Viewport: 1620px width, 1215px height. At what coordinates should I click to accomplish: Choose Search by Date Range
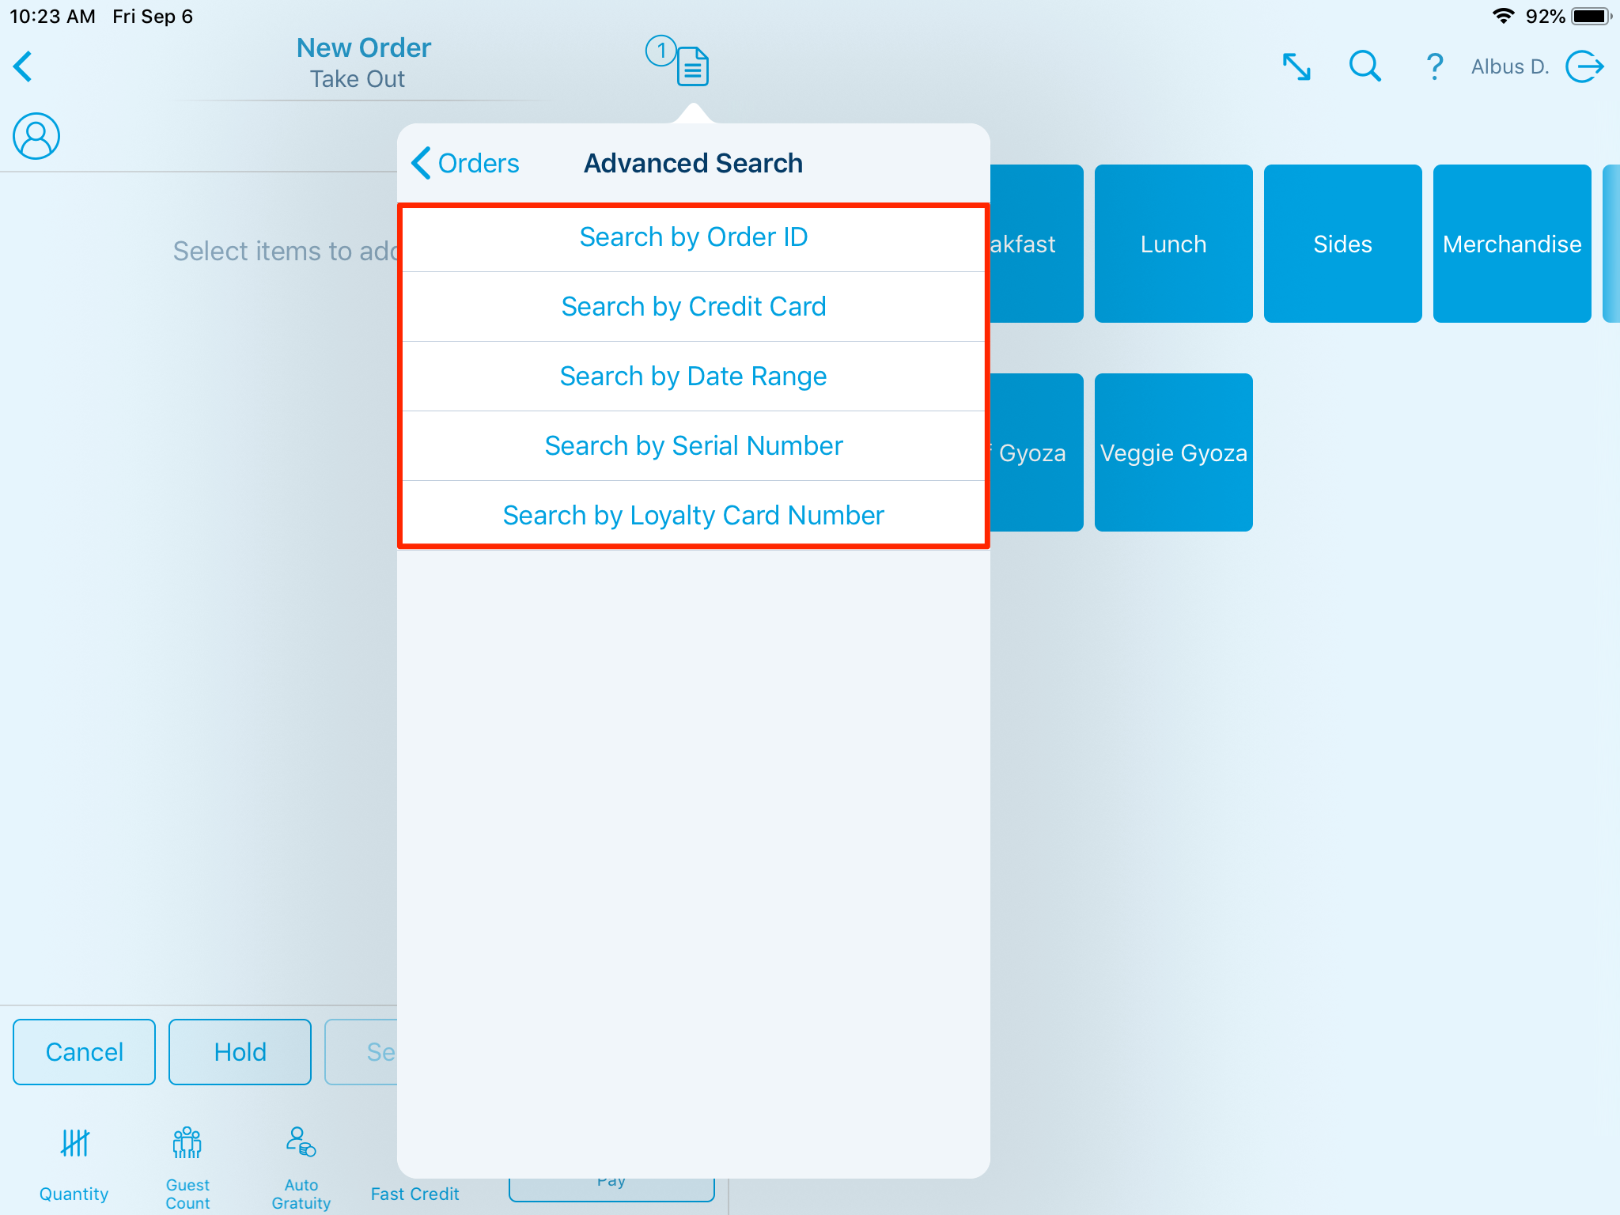693,377
